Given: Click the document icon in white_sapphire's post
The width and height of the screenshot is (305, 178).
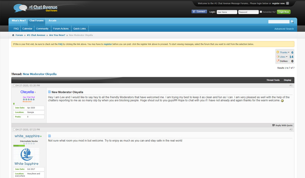Looking at the screenshot, I should (50, 136).
